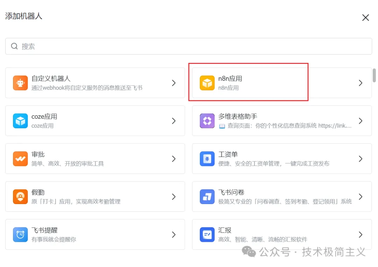378x267 pixels.
Task: Expand the 假勤 chevron arrow
Action: [x=174, y=197]
